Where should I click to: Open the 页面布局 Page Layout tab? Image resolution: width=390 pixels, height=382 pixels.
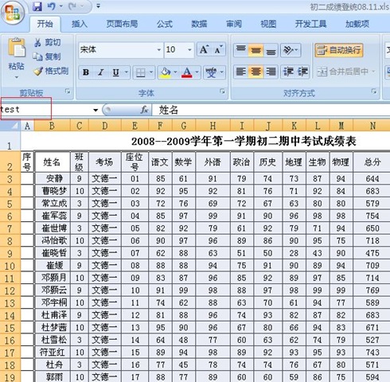(x=122, y=24)
